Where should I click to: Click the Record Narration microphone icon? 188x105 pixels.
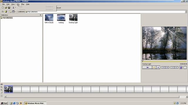coord(1,93)
